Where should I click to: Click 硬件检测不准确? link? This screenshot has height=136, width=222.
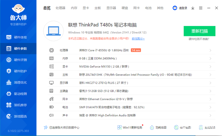click(199, 39)
